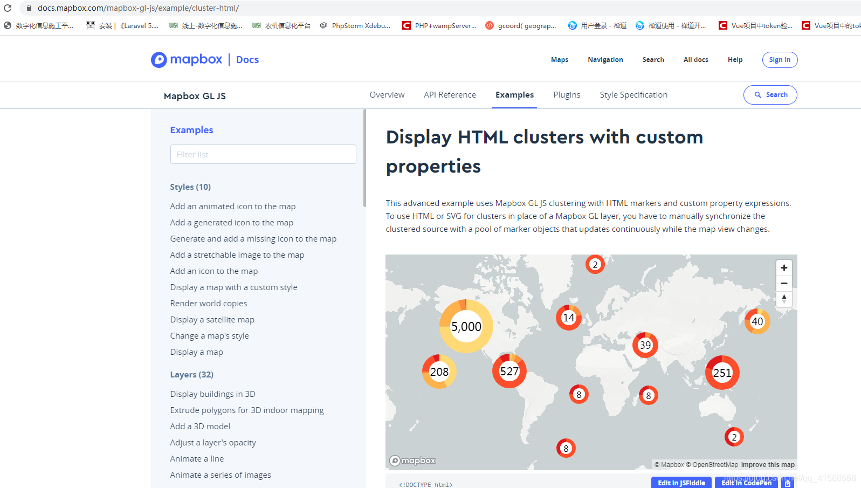
Task: Open 'Add an icon to the map'
Action: pyautogui.click(x=214, y=271)
